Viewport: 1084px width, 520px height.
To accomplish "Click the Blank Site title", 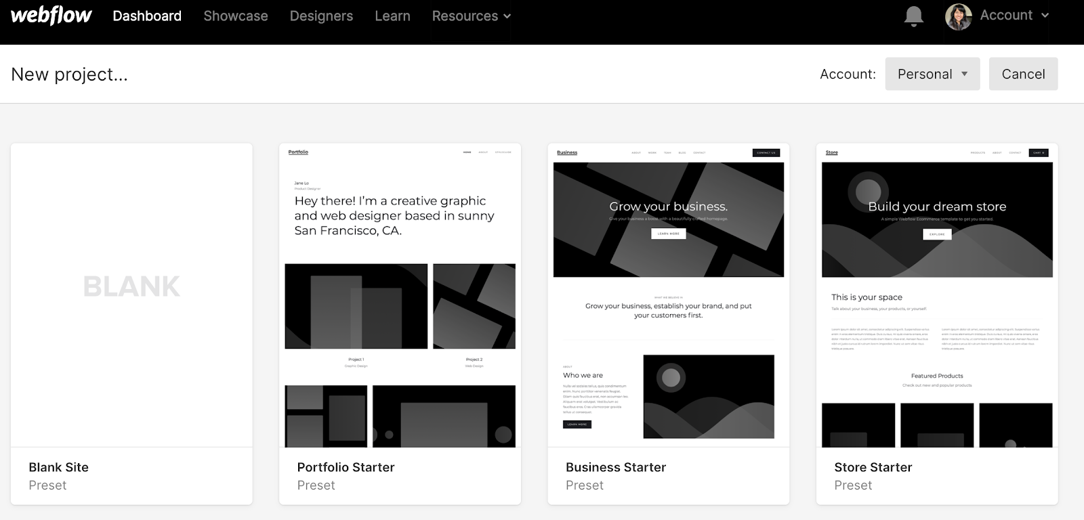I will point(58,467).
